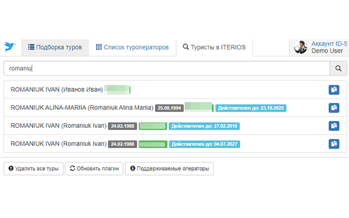Click the magnifier search button
Image resolution: width=349 pixels, height=218 pixels.
(x=338, y=68)
